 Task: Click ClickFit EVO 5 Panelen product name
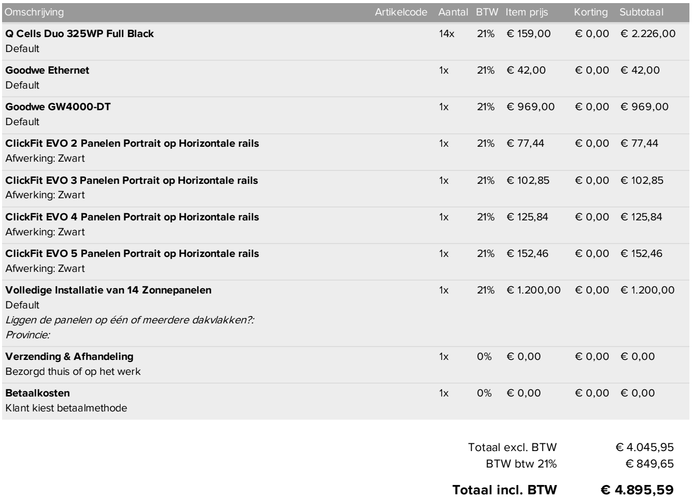coord(132,254)
